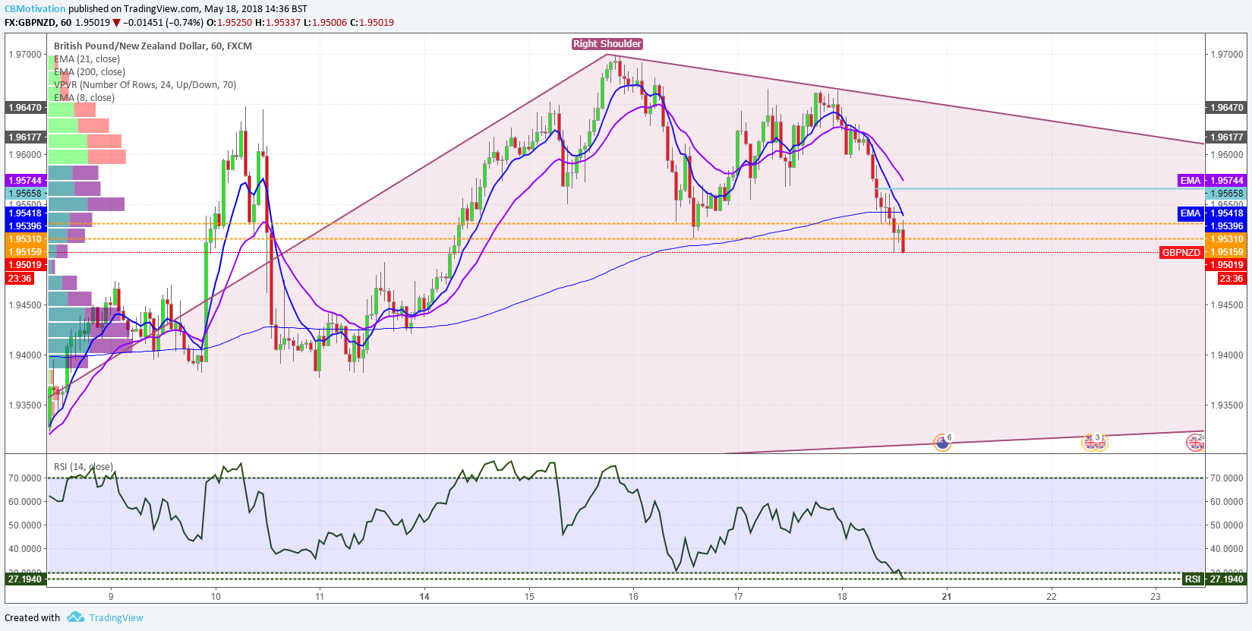Viewport: 1252px width, 631px height.
Task: Select the purple 1.95744 value on right axis
Action: 1227,181
